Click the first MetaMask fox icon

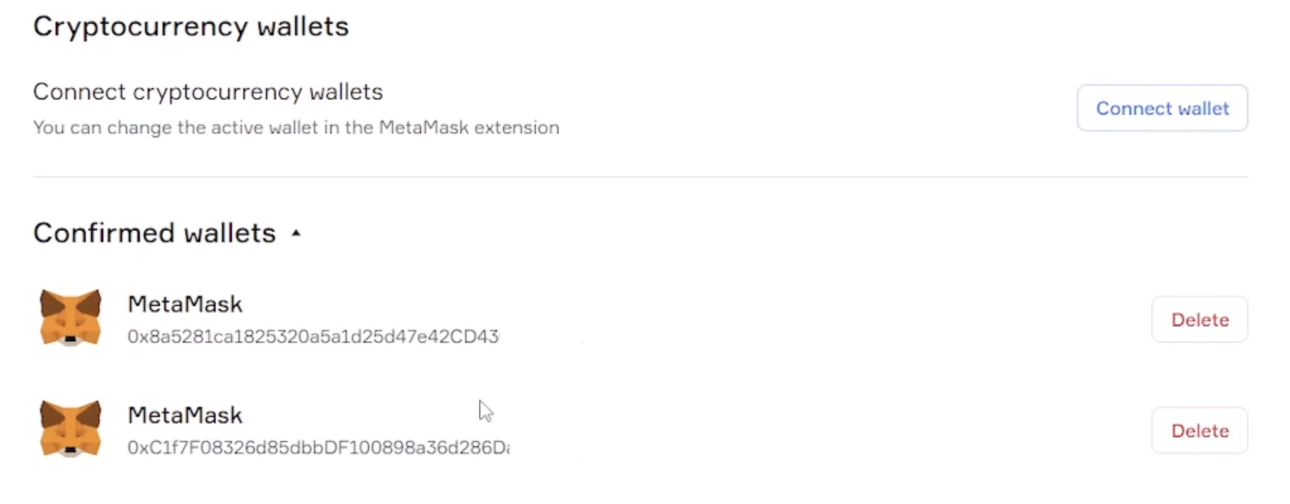point(70,317)
